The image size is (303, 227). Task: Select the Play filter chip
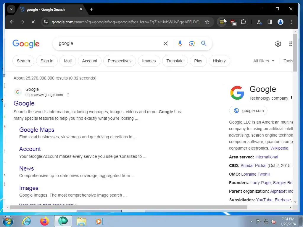(198, 61)
